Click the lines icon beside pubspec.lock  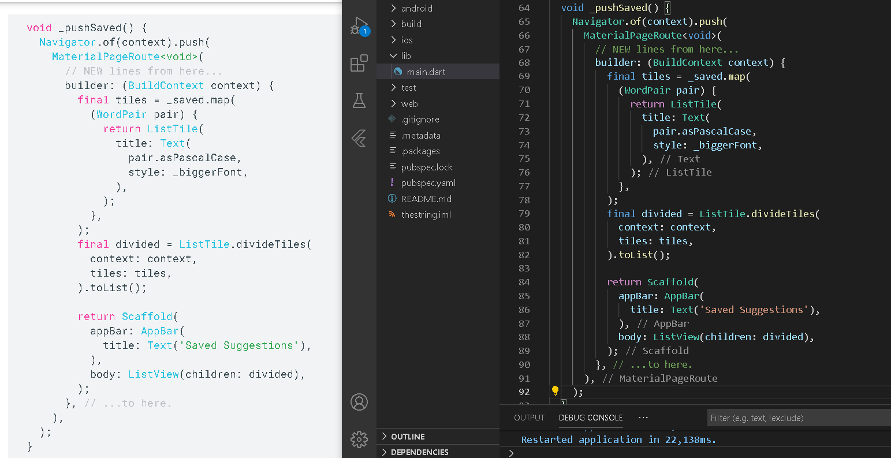pos(393,167)
